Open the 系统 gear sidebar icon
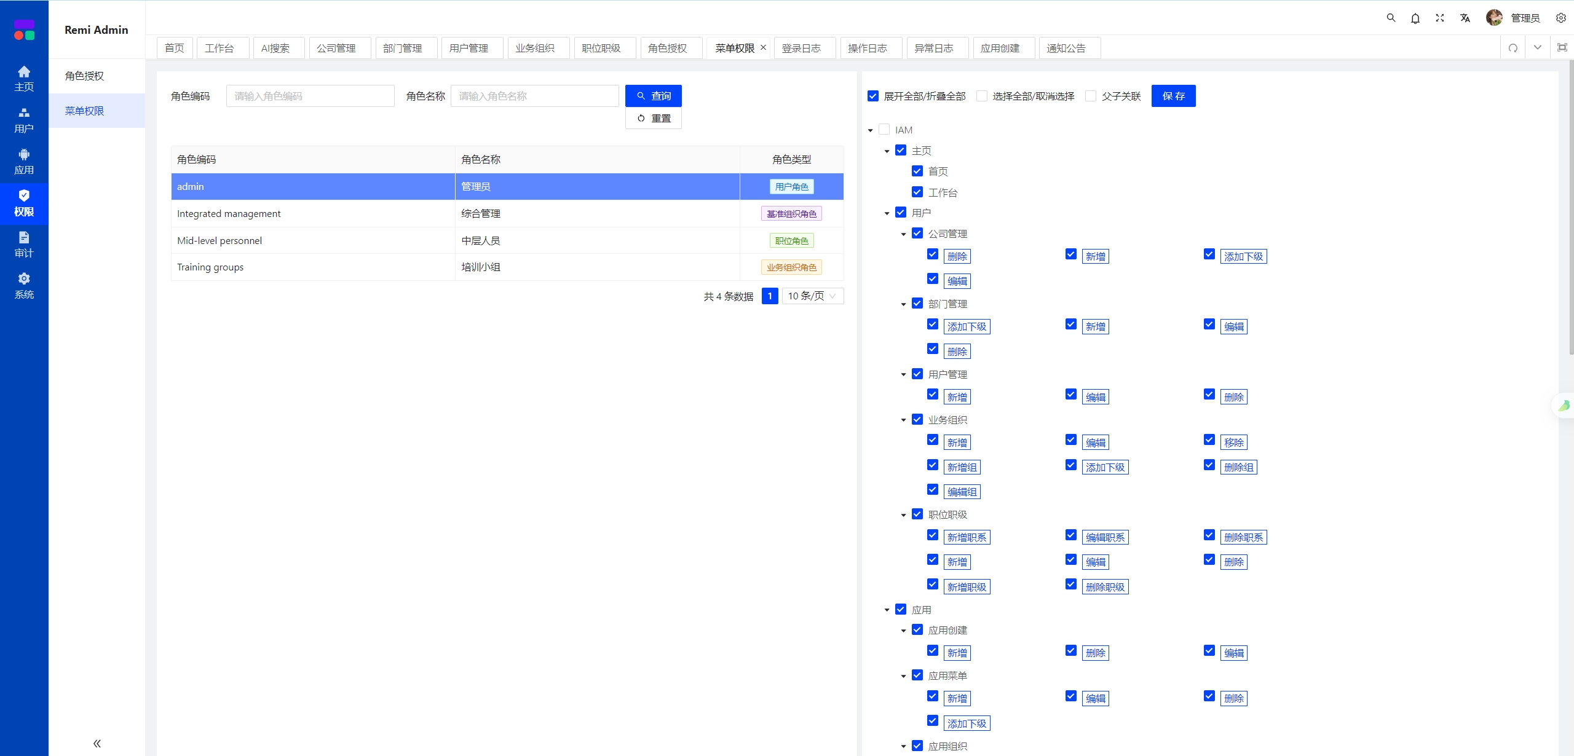This screenshot has width=1574, height=756. pyautogui.click(x=24, y=286)
